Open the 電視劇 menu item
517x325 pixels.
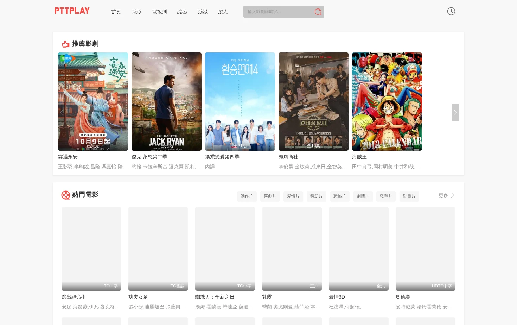(159, 12)
